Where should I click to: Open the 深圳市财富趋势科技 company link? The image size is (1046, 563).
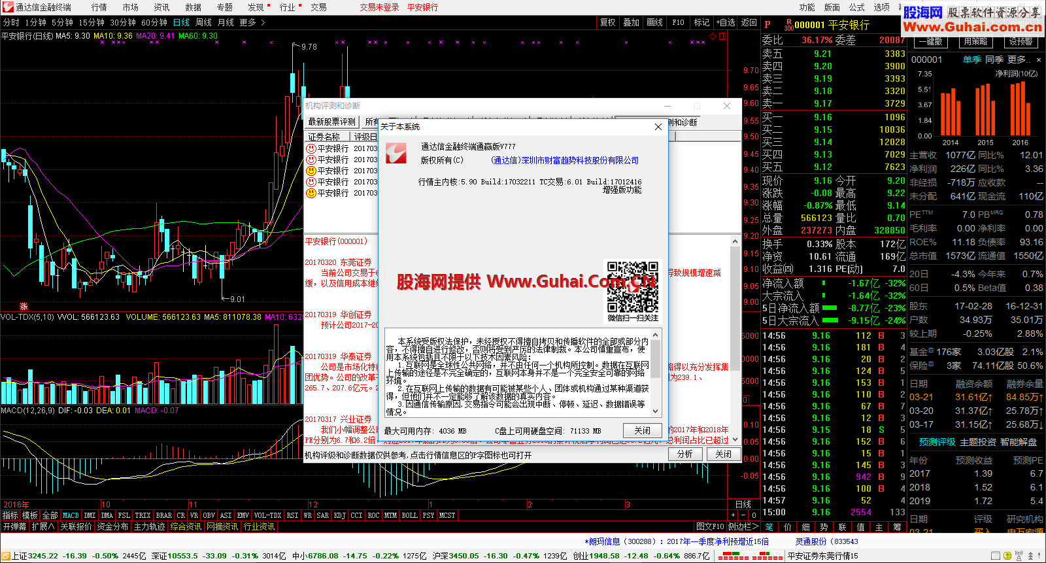pos(565,160)
